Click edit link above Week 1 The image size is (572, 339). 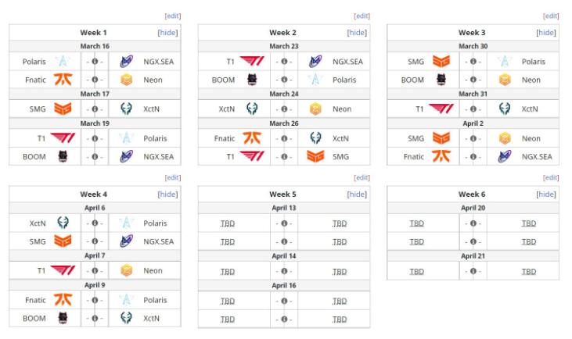[x=173, y=16]
